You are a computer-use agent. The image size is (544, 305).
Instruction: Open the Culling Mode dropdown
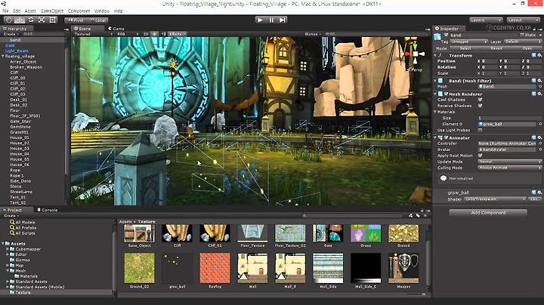(509, 168)
